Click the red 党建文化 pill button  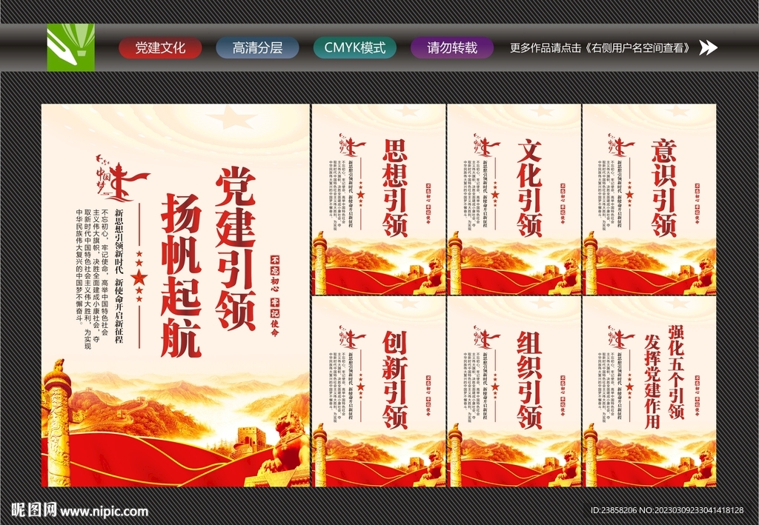pyautogui.click(x=160, y=48)
